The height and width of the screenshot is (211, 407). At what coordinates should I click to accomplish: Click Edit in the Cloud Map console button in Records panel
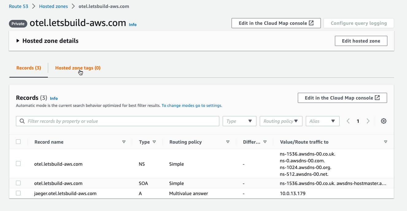click(x=342, y=98)
